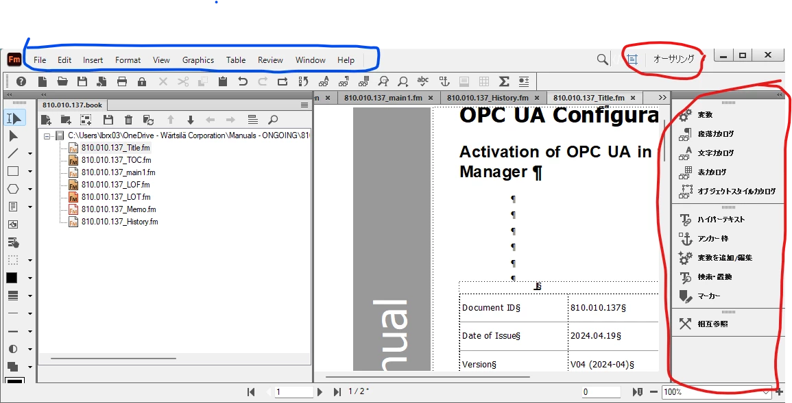792x403 pixels.
Task: Close the 810.010.137_Title.fm tab
Action: point(633,98)
